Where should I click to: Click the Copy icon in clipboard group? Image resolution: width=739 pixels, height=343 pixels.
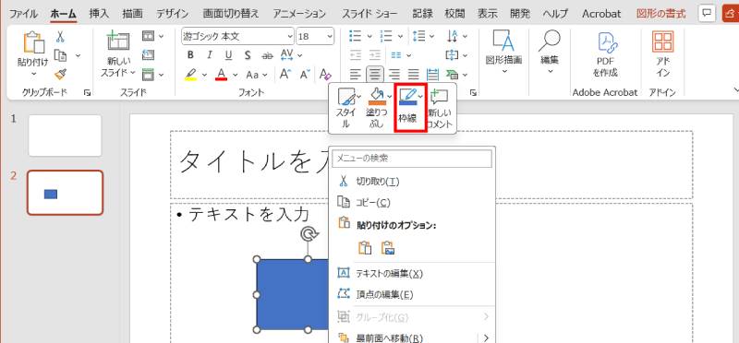pyautogui.click(x=60, y=55)
